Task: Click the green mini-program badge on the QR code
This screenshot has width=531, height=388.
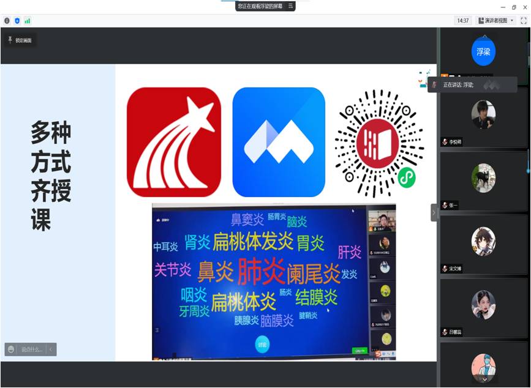Action: click(x=407, y=177)
